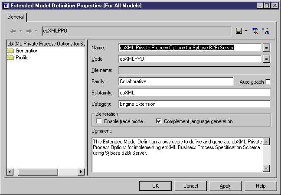Click the Back arrow navigation icon
281x195 pixels.
13,31
